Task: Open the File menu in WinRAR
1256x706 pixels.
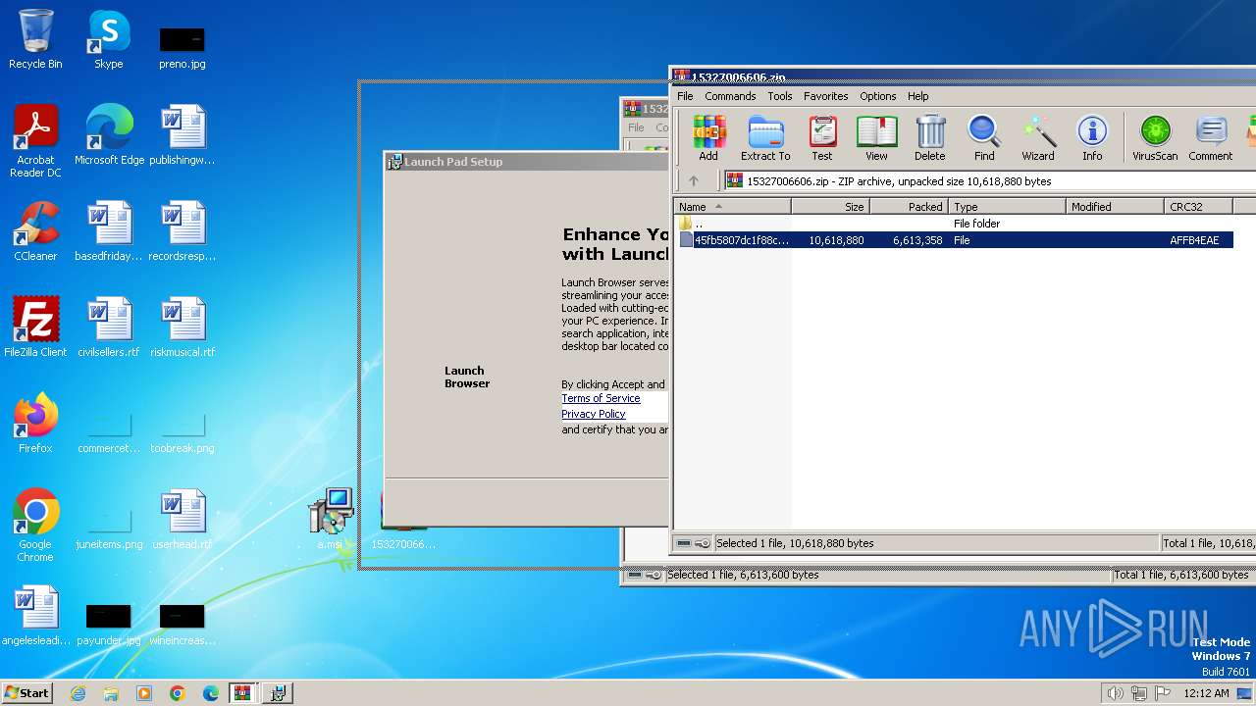Action: [x=685, y=96]
